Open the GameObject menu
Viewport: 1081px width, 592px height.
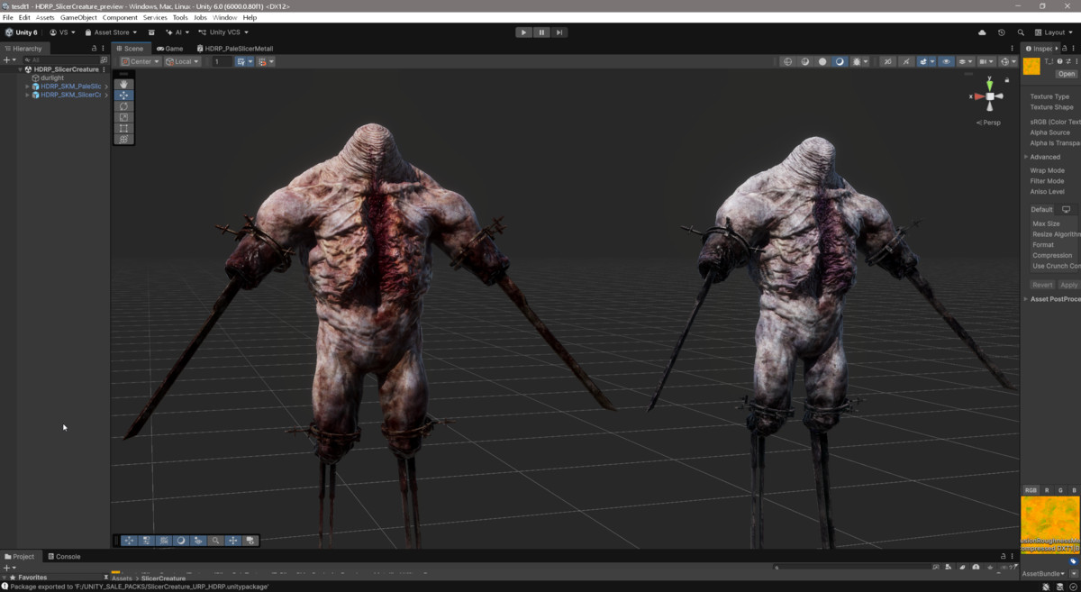tap(78, 17)
